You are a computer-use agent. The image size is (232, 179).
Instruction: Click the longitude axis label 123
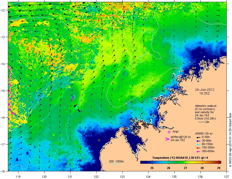click(122, 177)
